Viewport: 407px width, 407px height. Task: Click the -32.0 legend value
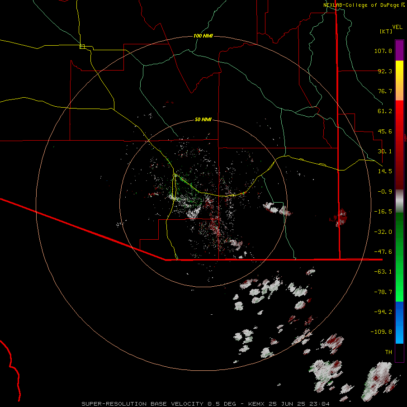tap(383, 232)
